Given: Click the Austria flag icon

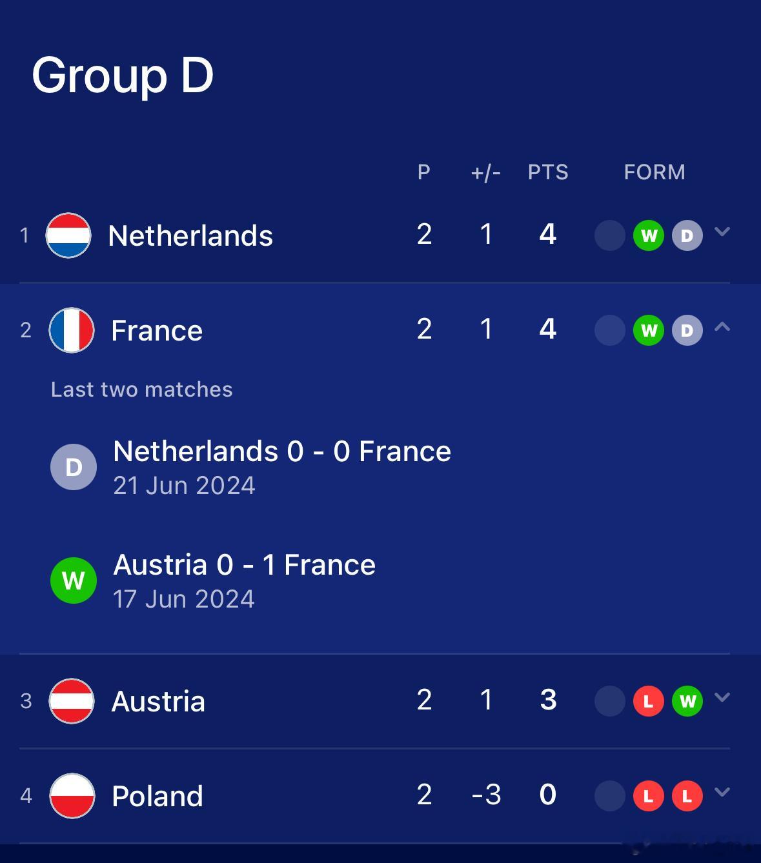Looking at the screenshot, I should [x=72, y=701].
